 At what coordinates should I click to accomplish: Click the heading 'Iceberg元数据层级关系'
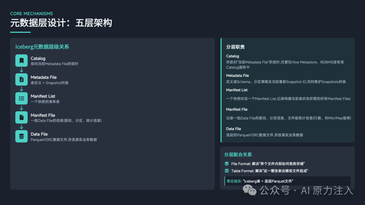(x=42, y=47)
